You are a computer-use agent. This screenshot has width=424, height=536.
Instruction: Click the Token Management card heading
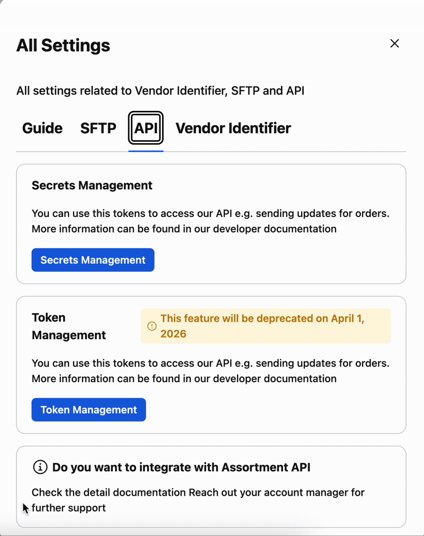69,326
